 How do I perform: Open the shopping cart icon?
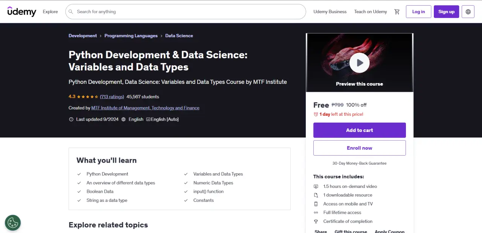tap(397, 12)
